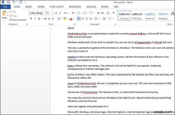
Task: Justify the paragraph text
Action: 91,19
